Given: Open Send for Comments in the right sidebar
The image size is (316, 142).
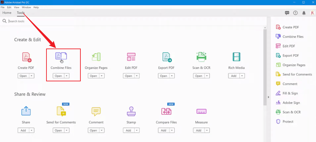Looking at the screenshot, I should click(294, 74).
